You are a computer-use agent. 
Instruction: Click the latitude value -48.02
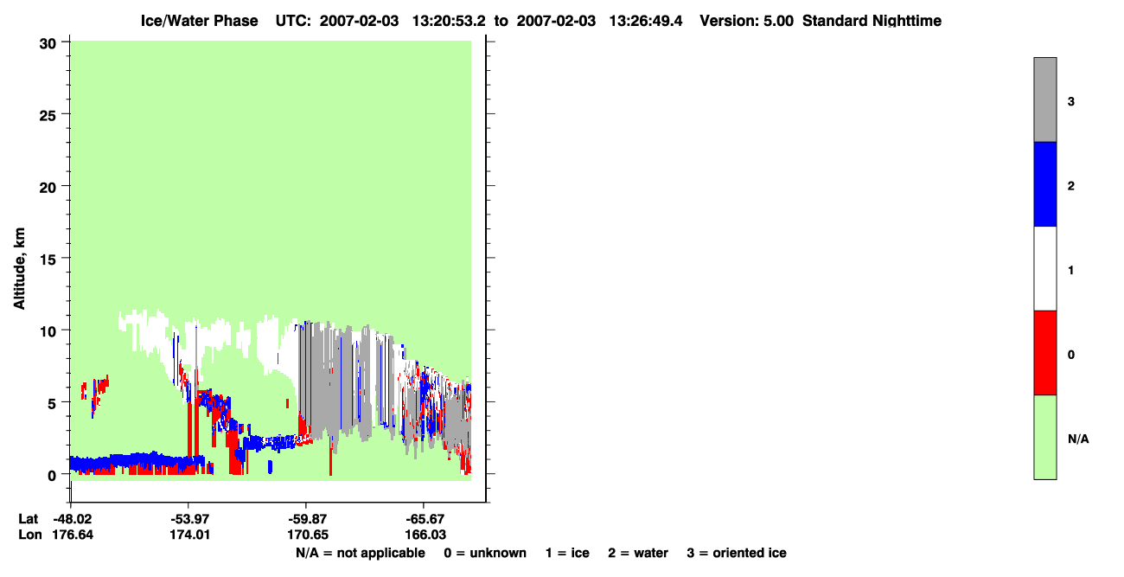(74, 519)
